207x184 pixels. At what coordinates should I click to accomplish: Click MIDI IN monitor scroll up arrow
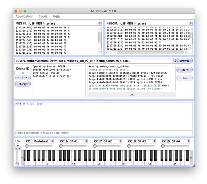[100, 29]
